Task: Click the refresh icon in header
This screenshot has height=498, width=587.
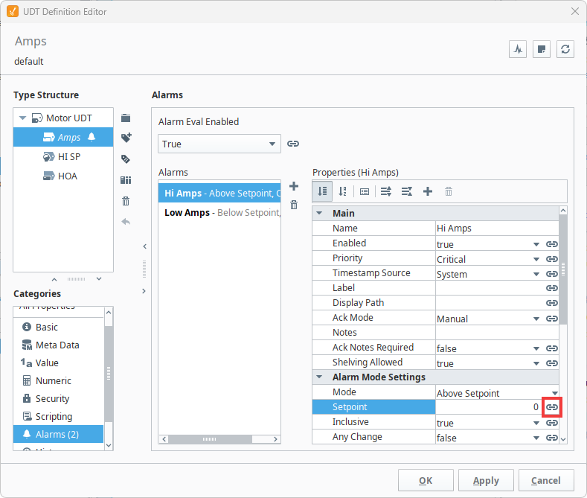Action: click(565, 49)
